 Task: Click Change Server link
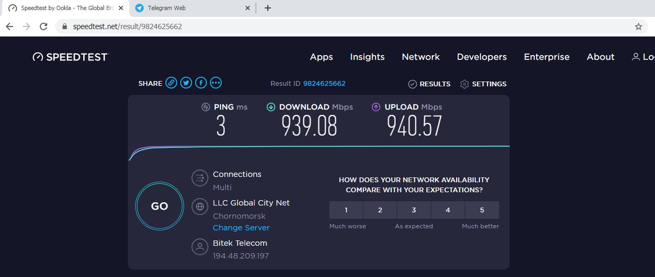tap(241, 228)
